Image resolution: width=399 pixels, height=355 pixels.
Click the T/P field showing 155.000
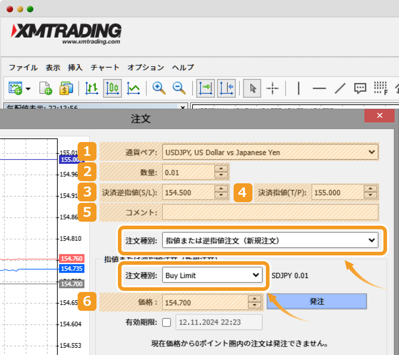[x=338, y=192]
